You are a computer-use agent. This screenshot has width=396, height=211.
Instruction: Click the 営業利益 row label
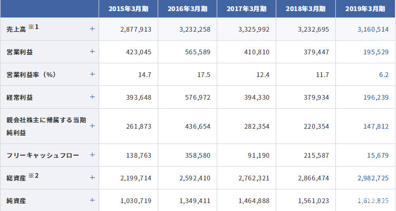click(20, 52)
